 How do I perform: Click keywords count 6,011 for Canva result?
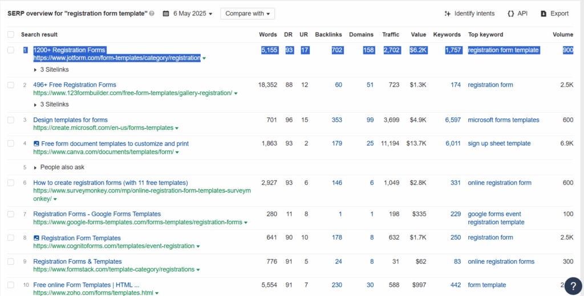click(453, 143)
